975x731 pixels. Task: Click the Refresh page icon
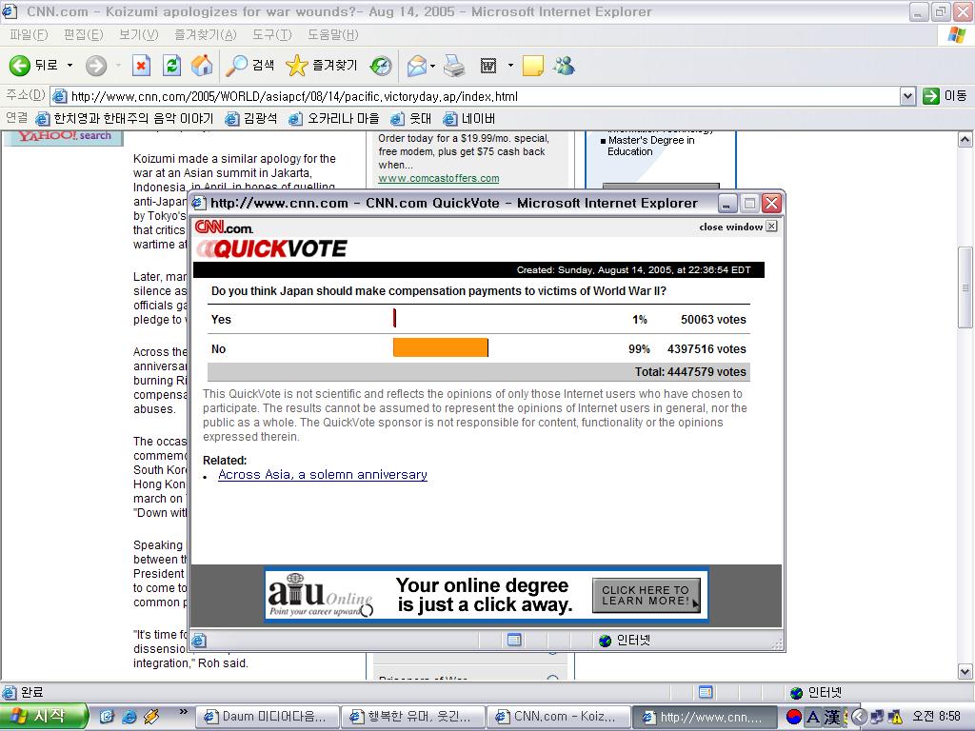pyautogui.click(x=171, y=66)
